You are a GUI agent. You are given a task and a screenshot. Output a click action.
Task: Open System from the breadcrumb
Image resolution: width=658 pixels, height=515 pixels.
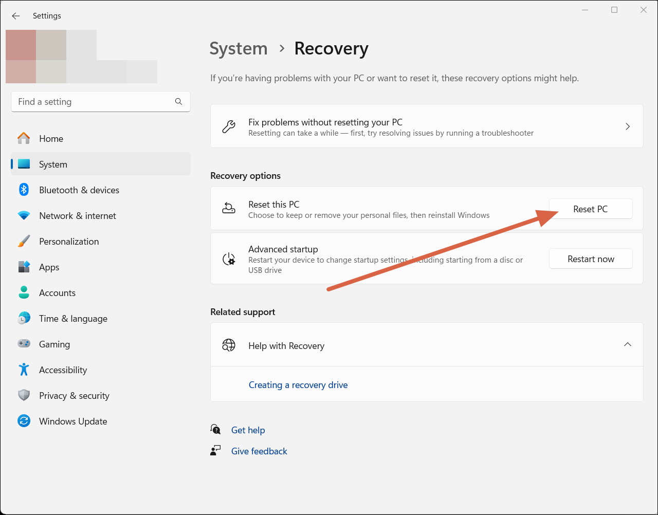click(238, 48)
